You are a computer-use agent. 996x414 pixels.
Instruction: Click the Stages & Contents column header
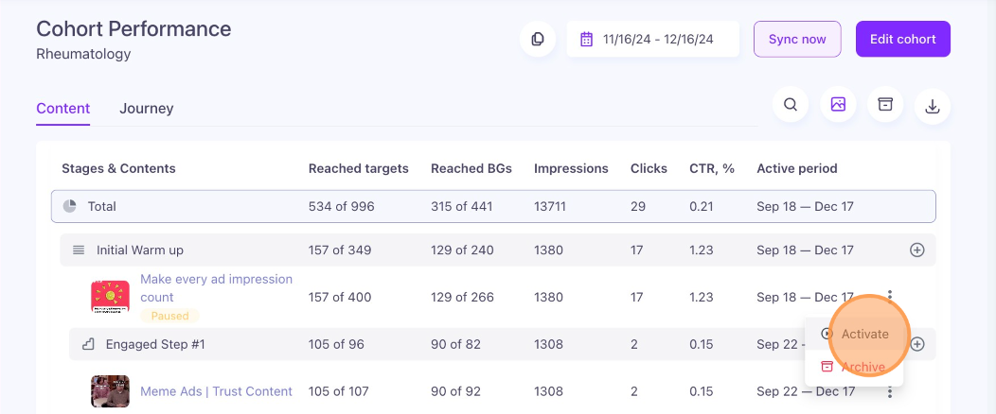pyautogui.click(x=118, y=168)
